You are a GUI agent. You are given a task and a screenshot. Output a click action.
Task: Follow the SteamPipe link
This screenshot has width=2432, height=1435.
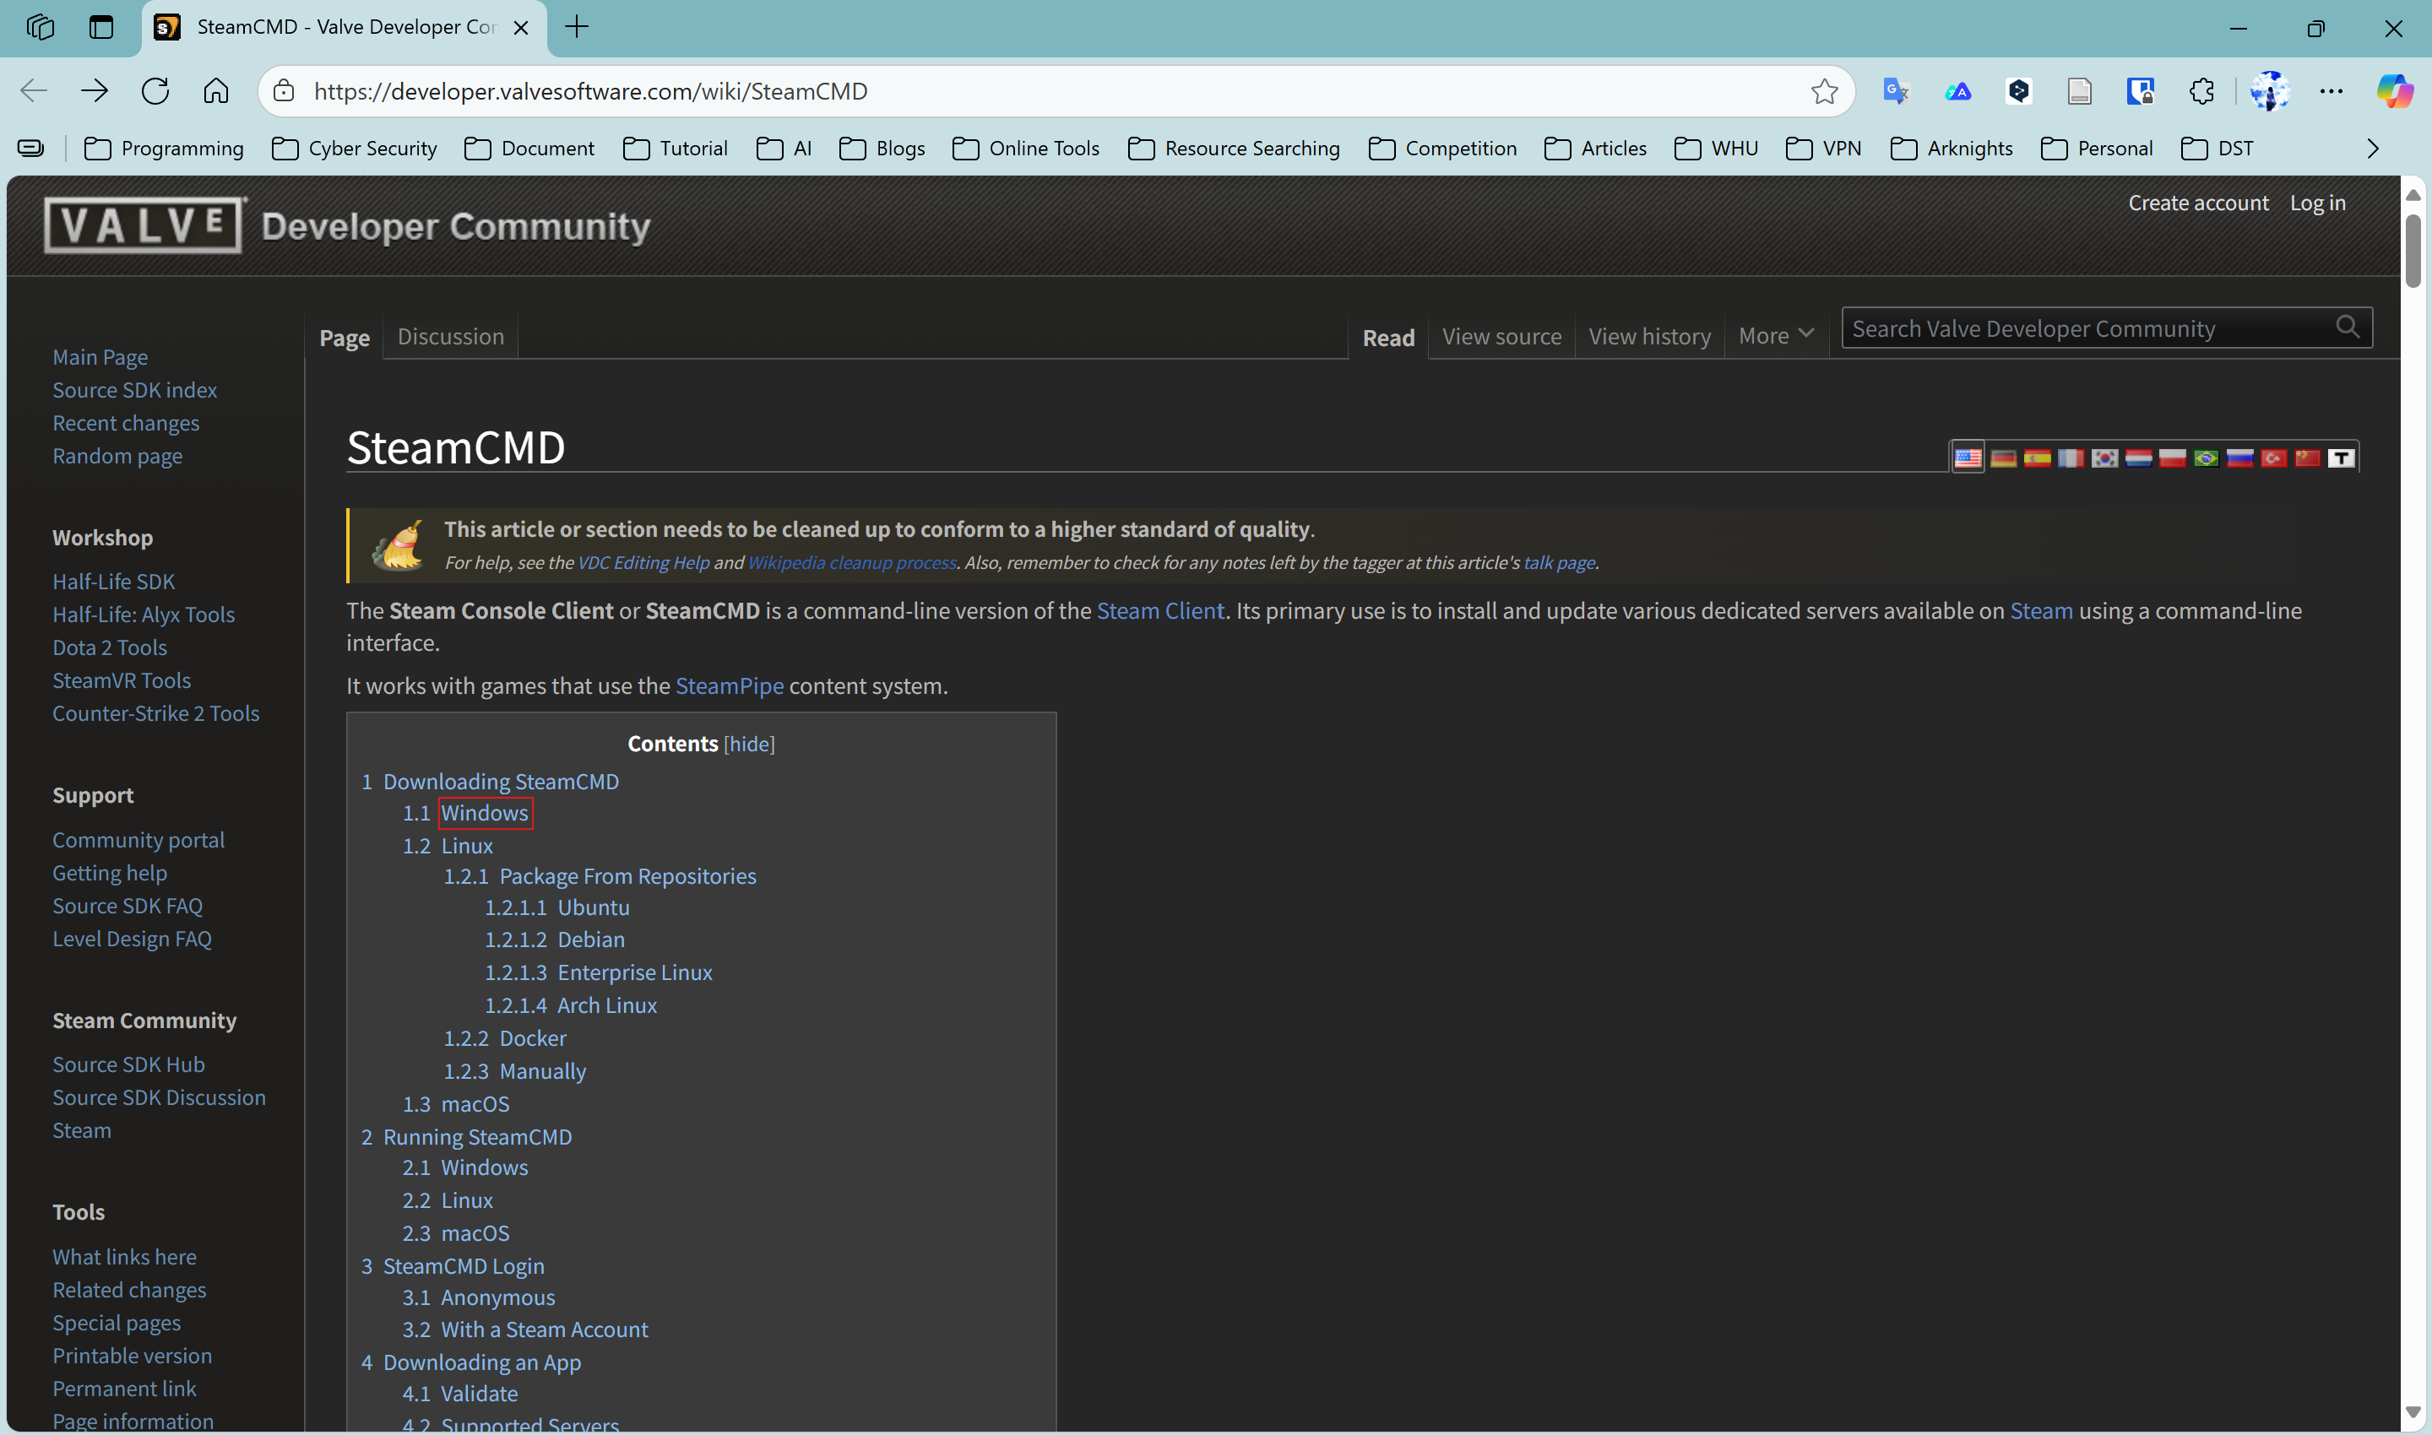729,685
